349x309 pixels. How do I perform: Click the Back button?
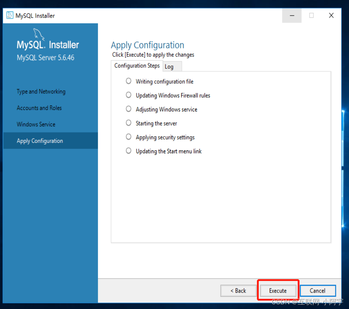[x=238, y=290]
